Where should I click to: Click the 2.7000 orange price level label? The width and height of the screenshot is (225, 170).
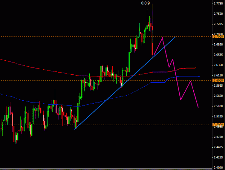pos(218,37)
